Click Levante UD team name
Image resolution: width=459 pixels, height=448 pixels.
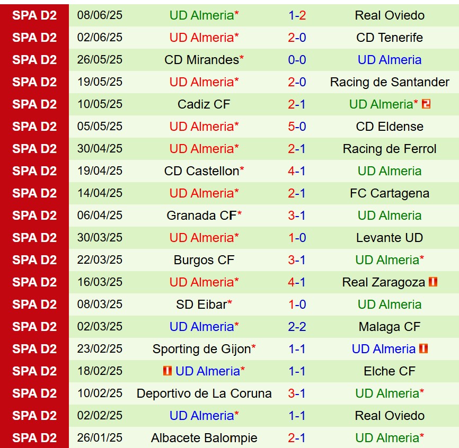tap(390, 237)
